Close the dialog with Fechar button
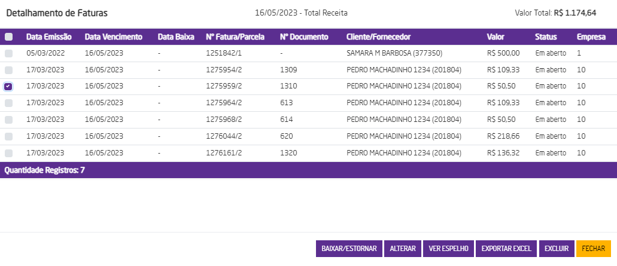 [x=593, y=249]
